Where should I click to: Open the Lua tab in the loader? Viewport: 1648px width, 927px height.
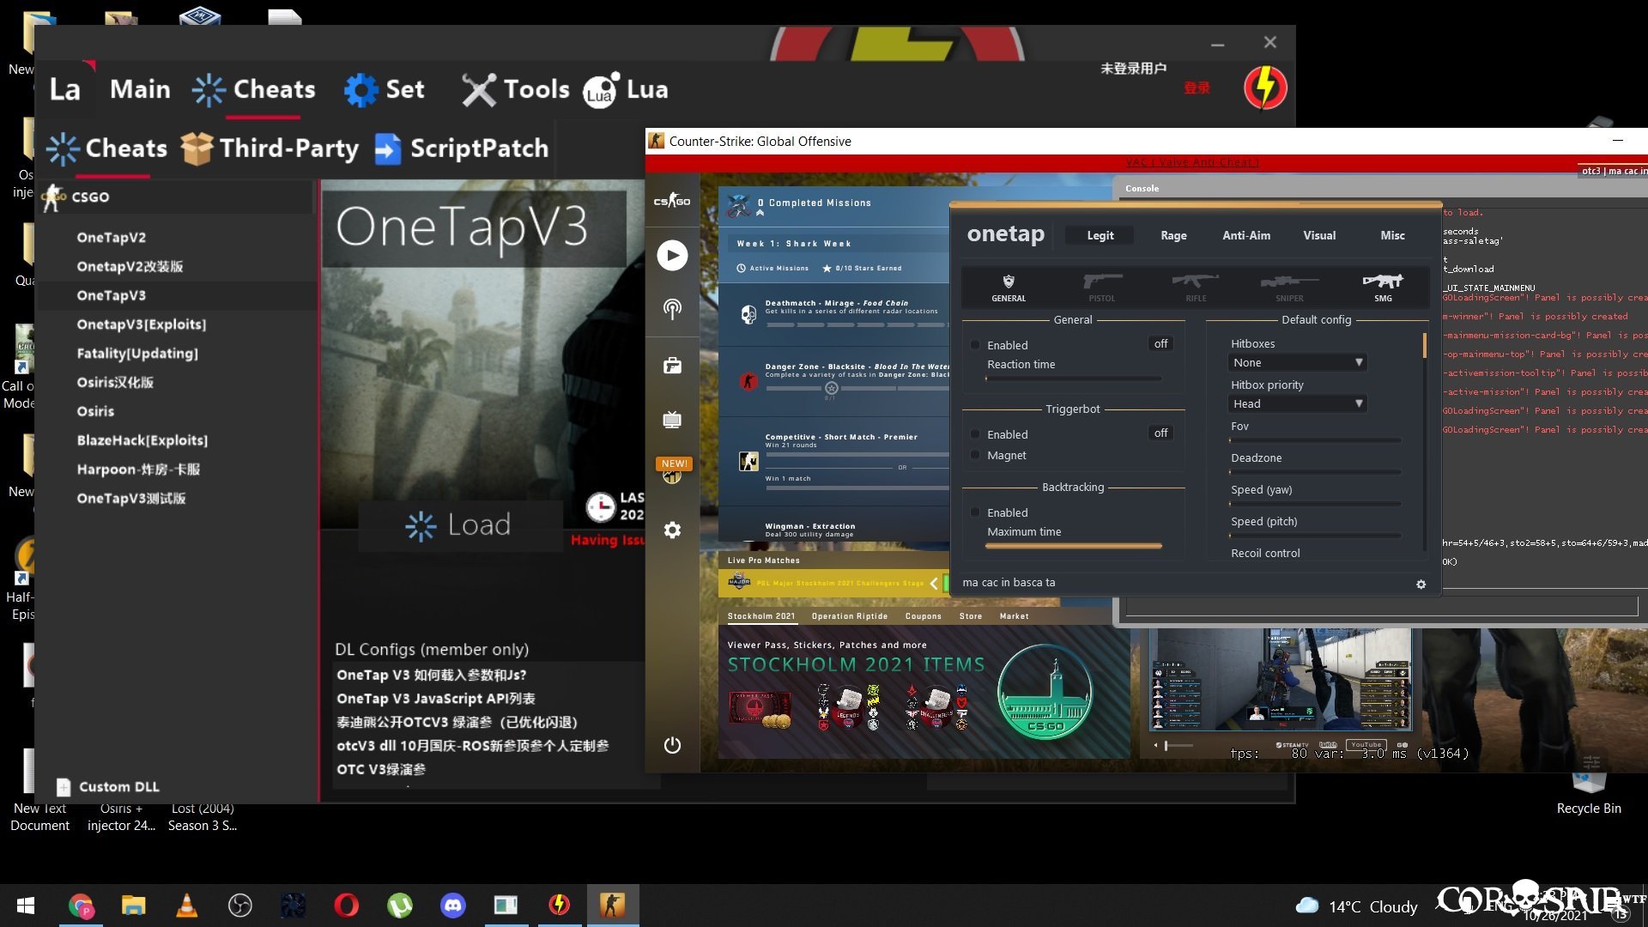pyautogui.click(x=626, y=89)
